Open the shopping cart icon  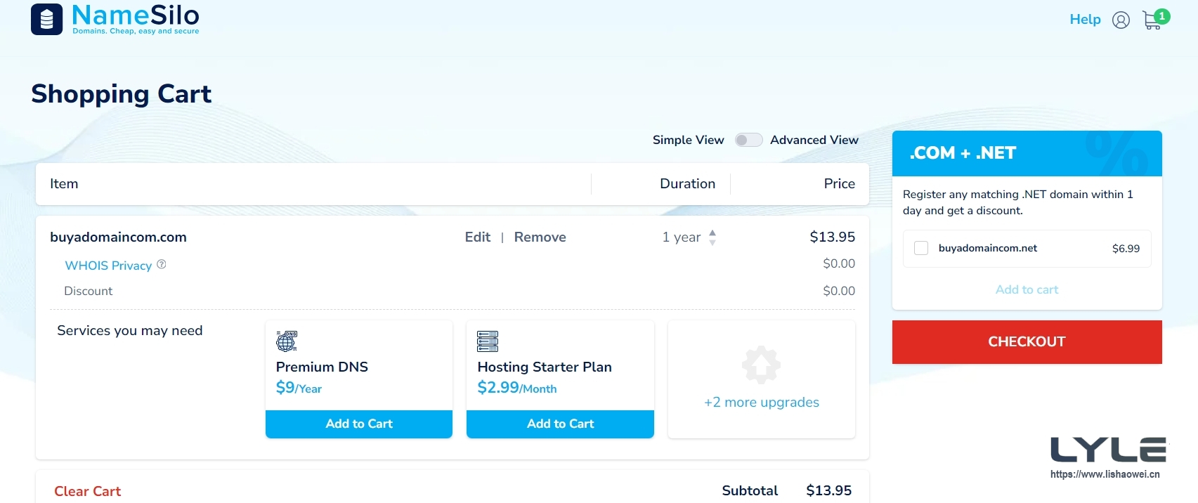pos(1152,20)
